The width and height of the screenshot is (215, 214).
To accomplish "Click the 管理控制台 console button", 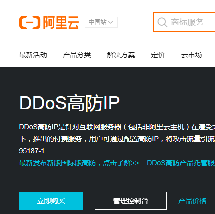I will (x=131, y=201).
